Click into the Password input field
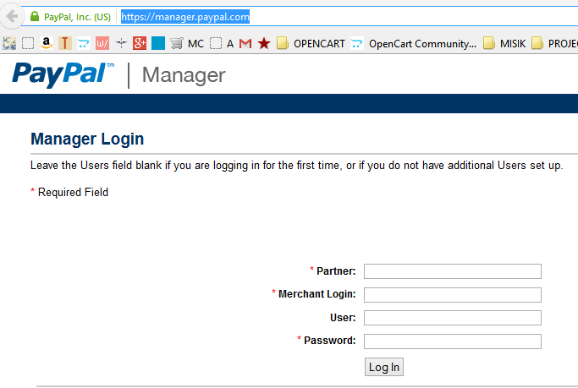This screenshot has width=578, height=388. click(452, 342)
